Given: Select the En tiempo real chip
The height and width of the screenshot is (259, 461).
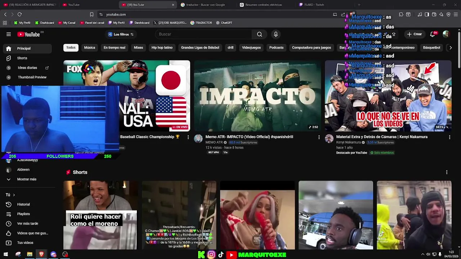Looking at the screenshot, I should (115, 47).
